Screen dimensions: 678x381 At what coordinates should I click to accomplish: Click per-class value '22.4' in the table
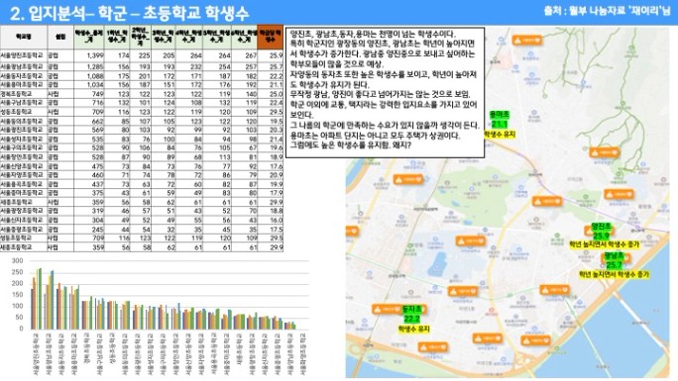[271, 103]
